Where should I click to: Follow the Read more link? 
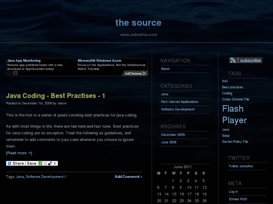(19, 153)
